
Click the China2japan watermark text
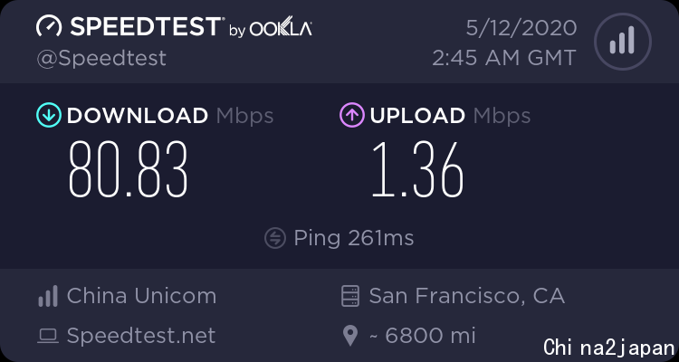609,348
